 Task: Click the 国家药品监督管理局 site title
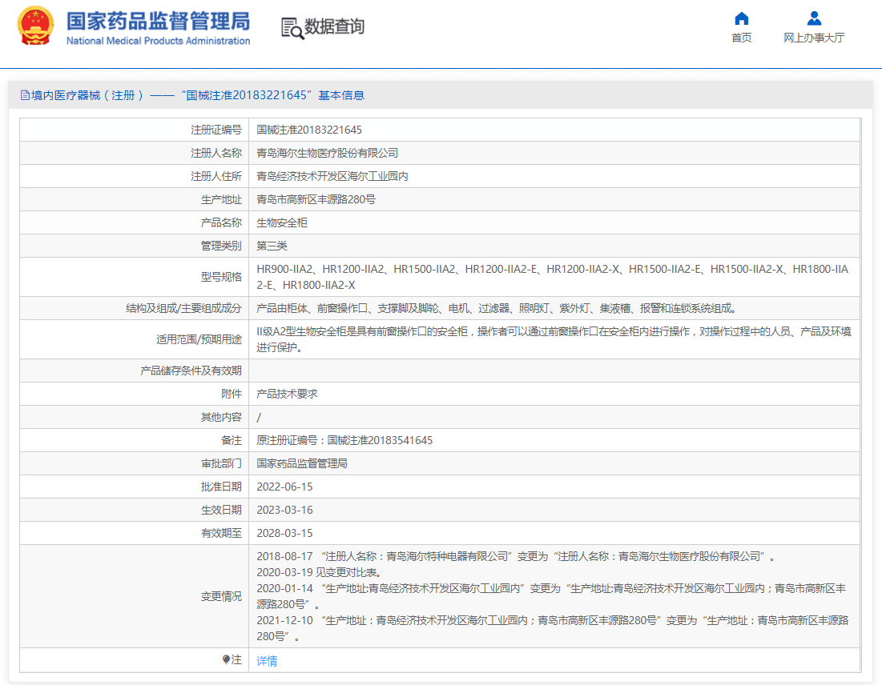[158, 20]
